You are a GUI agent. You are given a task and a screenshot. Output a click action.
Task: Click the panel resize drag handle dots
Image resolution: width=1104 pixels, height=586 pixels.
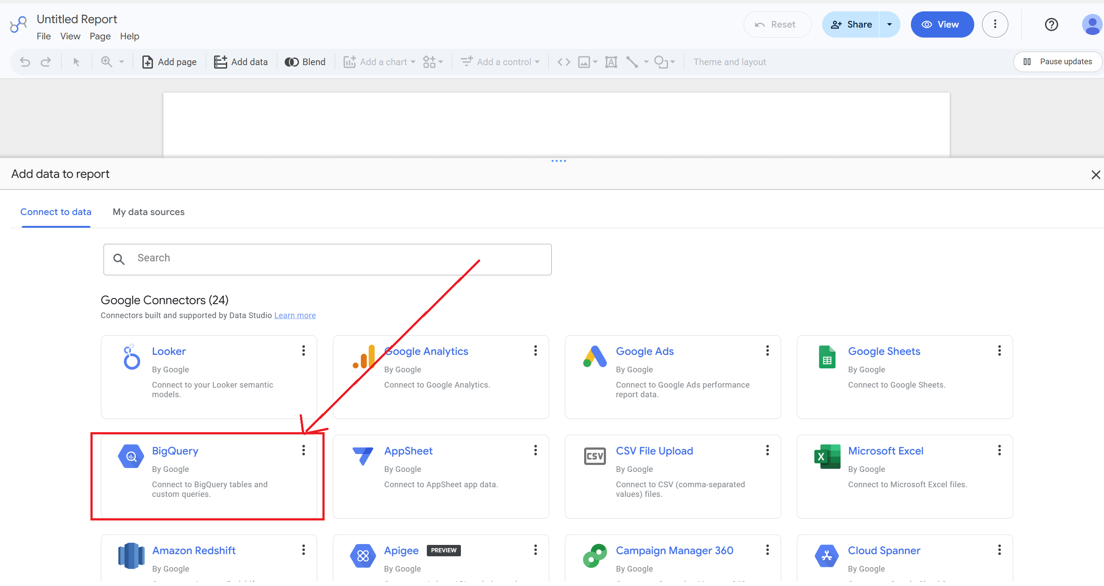pos(558,161)
